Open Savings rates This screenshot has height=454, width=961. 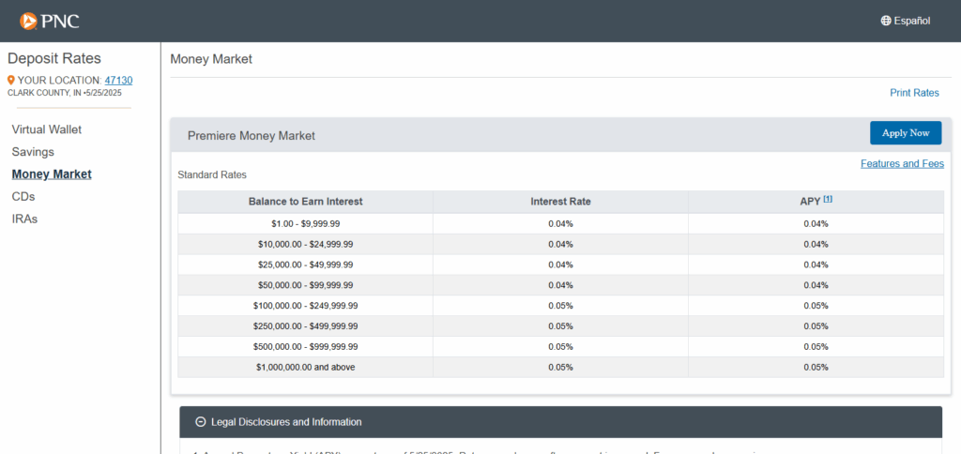click(x=33, y=151)
